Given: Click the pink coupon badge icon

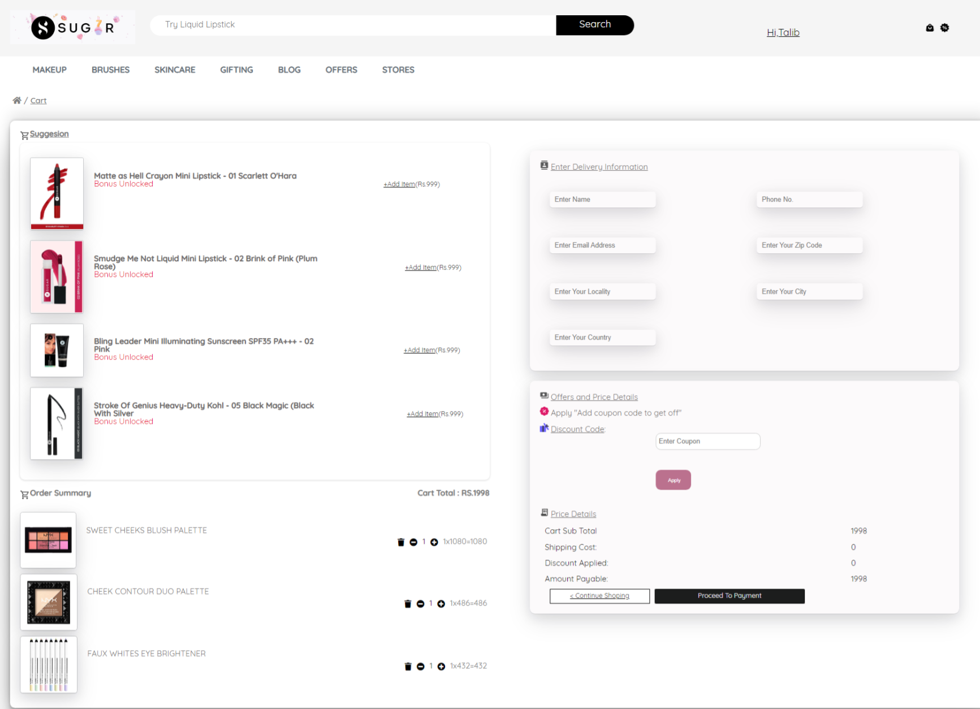Looking at the screenshot, I should coord(544,412).
